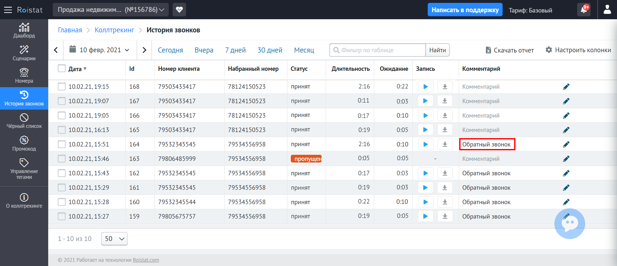The image size is (617, 266).
Task: Open the Промокод sidebar section
Action: [x=24, y=143]
